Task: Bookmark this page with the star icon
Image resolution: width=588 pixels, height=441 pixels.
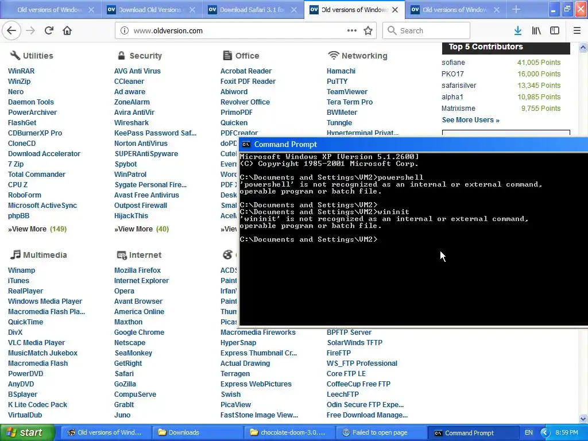Action: tap(368, 30)
